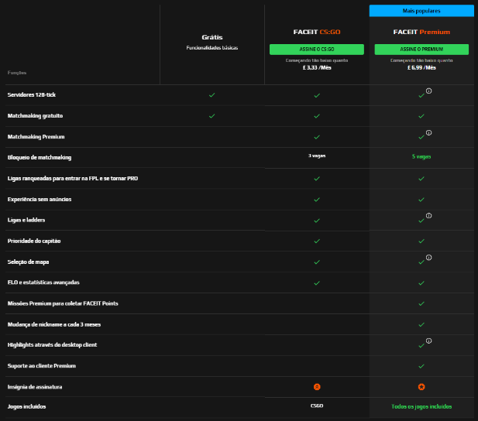Click Premium checkmark for Mudança de nickname
The image size is (478, 421).
click(x=421, y=325)
